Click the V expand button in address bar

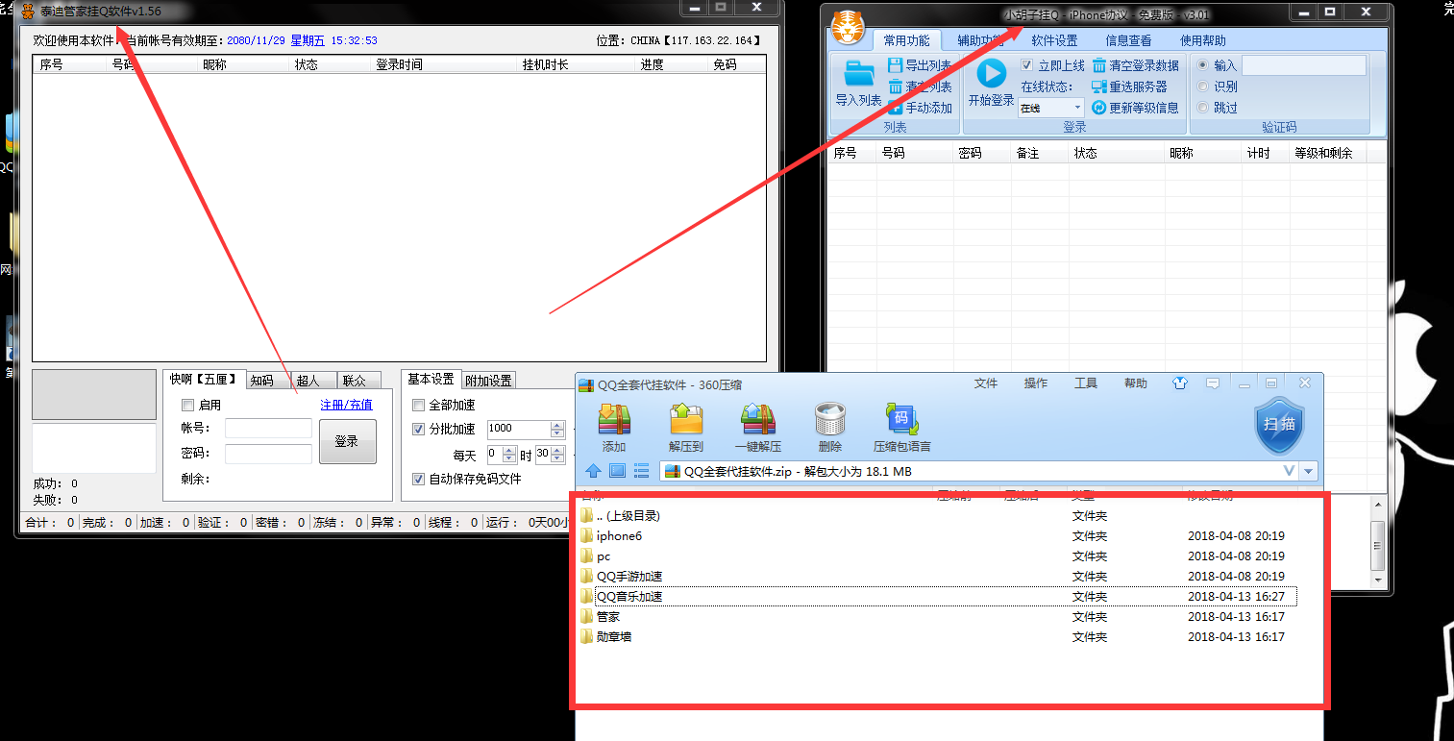[1289, 472]
